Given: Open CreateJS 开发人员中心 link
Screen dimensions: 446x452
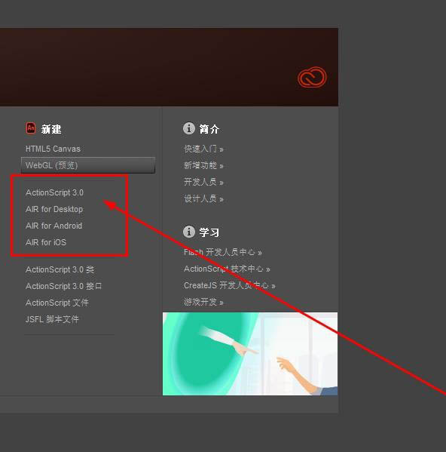Looking at the screenshot, I should 230,285.
